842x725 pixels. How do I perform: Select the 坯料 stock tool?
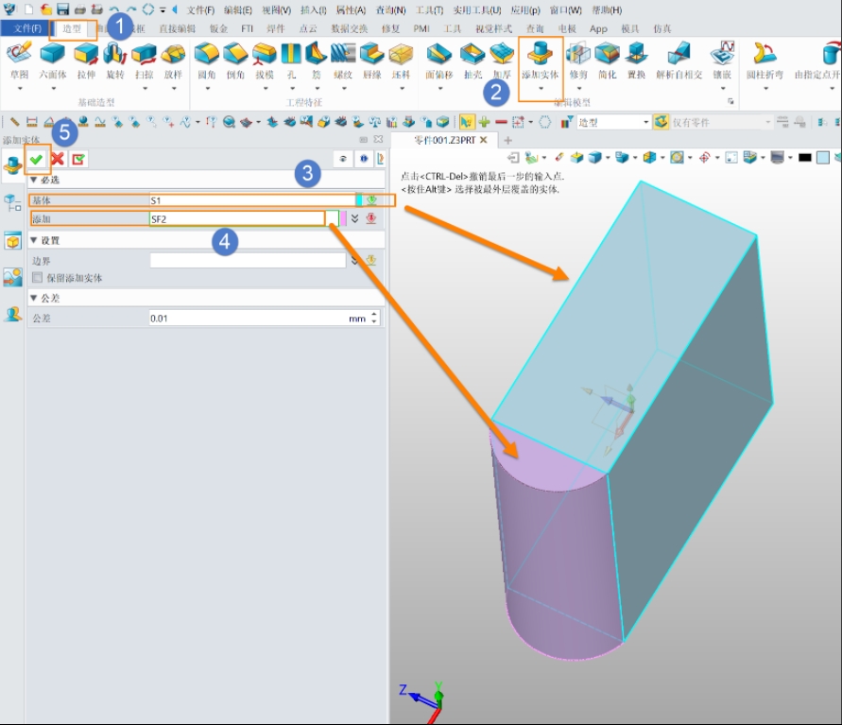(x=401, y=60)
